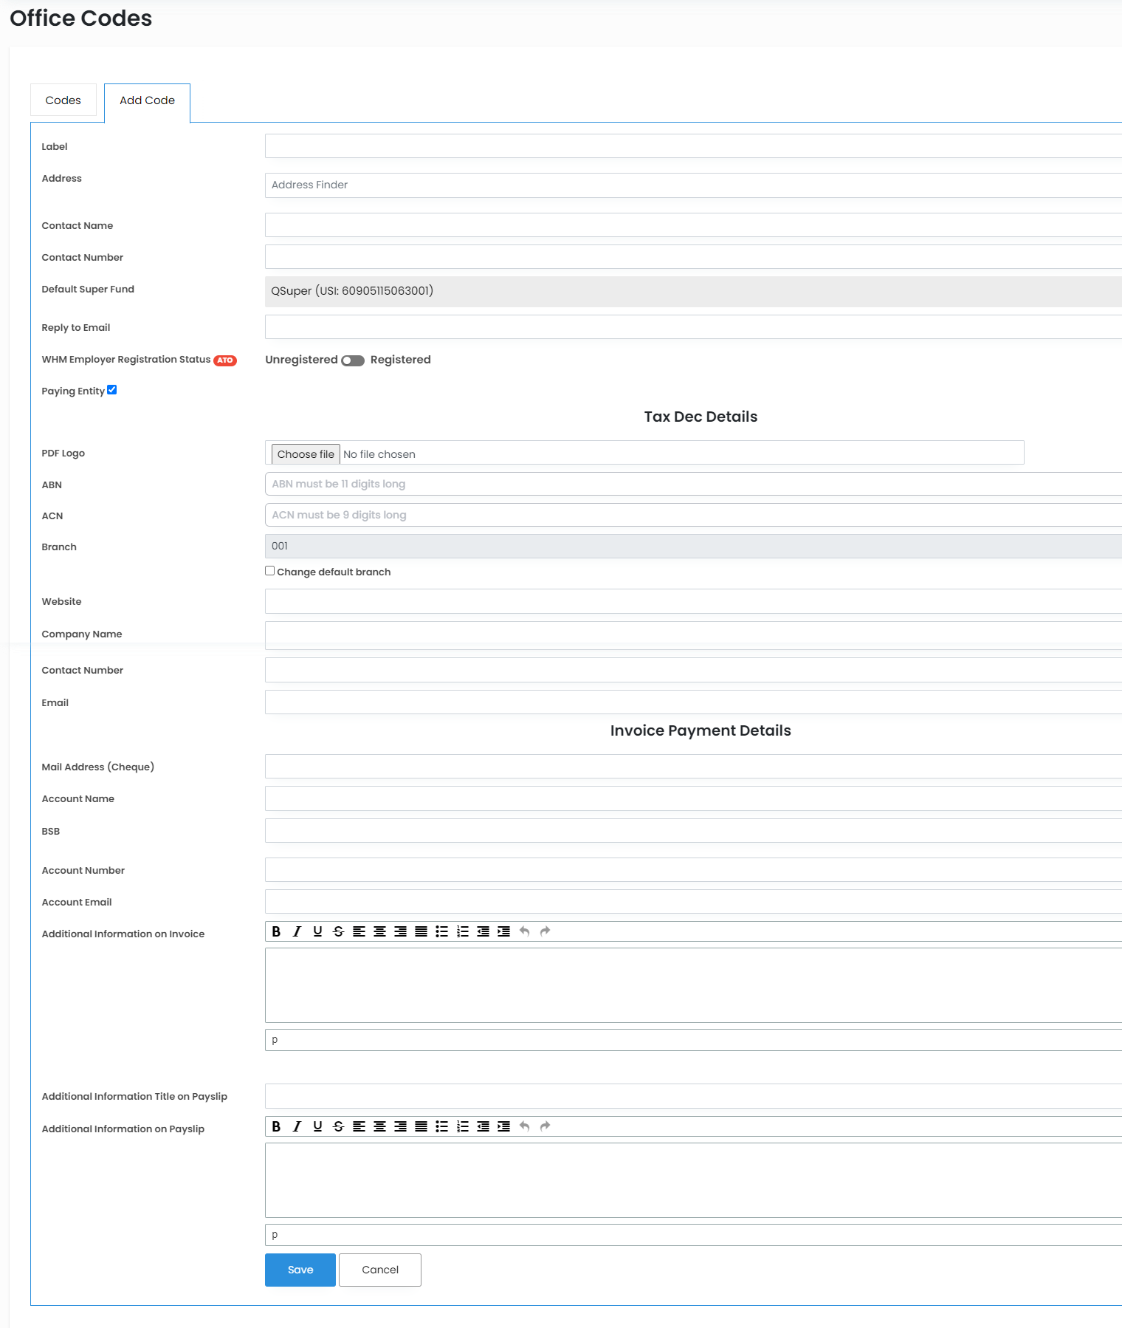Viewport: 1122px width, 1328px height.
Task: Click Italic in the Payslip information editor
Action: [x=297, y=1126]
